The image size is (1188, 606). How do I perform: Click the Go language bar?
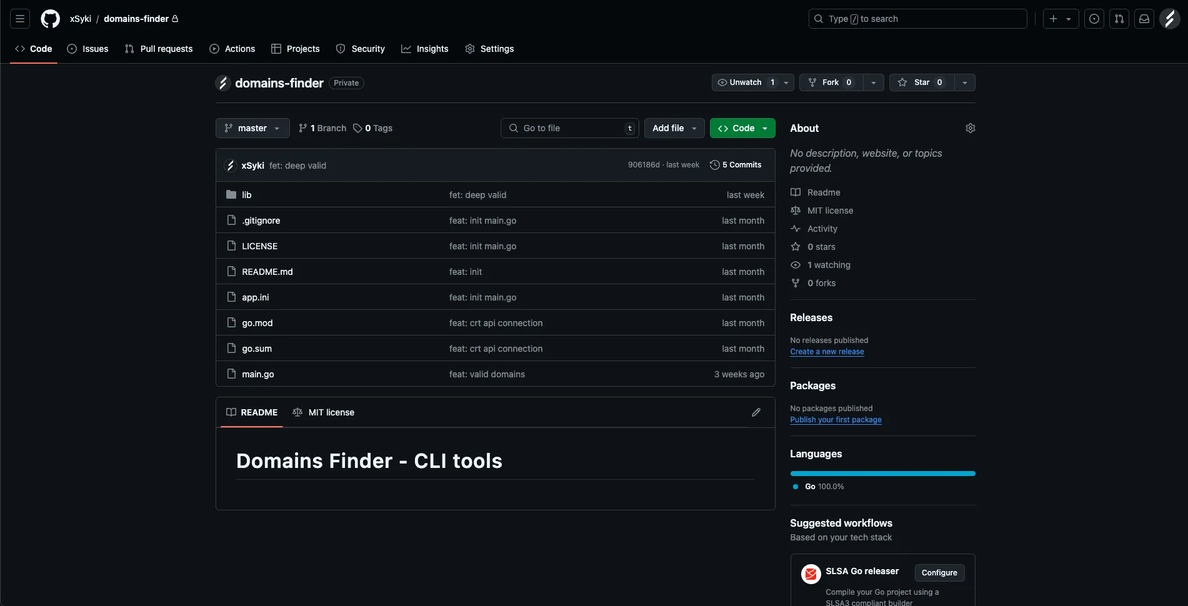point(882,474)
